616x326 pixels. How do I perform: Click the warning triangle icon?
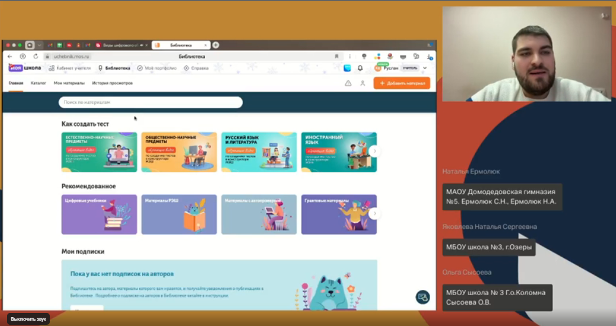click(348, 83)
